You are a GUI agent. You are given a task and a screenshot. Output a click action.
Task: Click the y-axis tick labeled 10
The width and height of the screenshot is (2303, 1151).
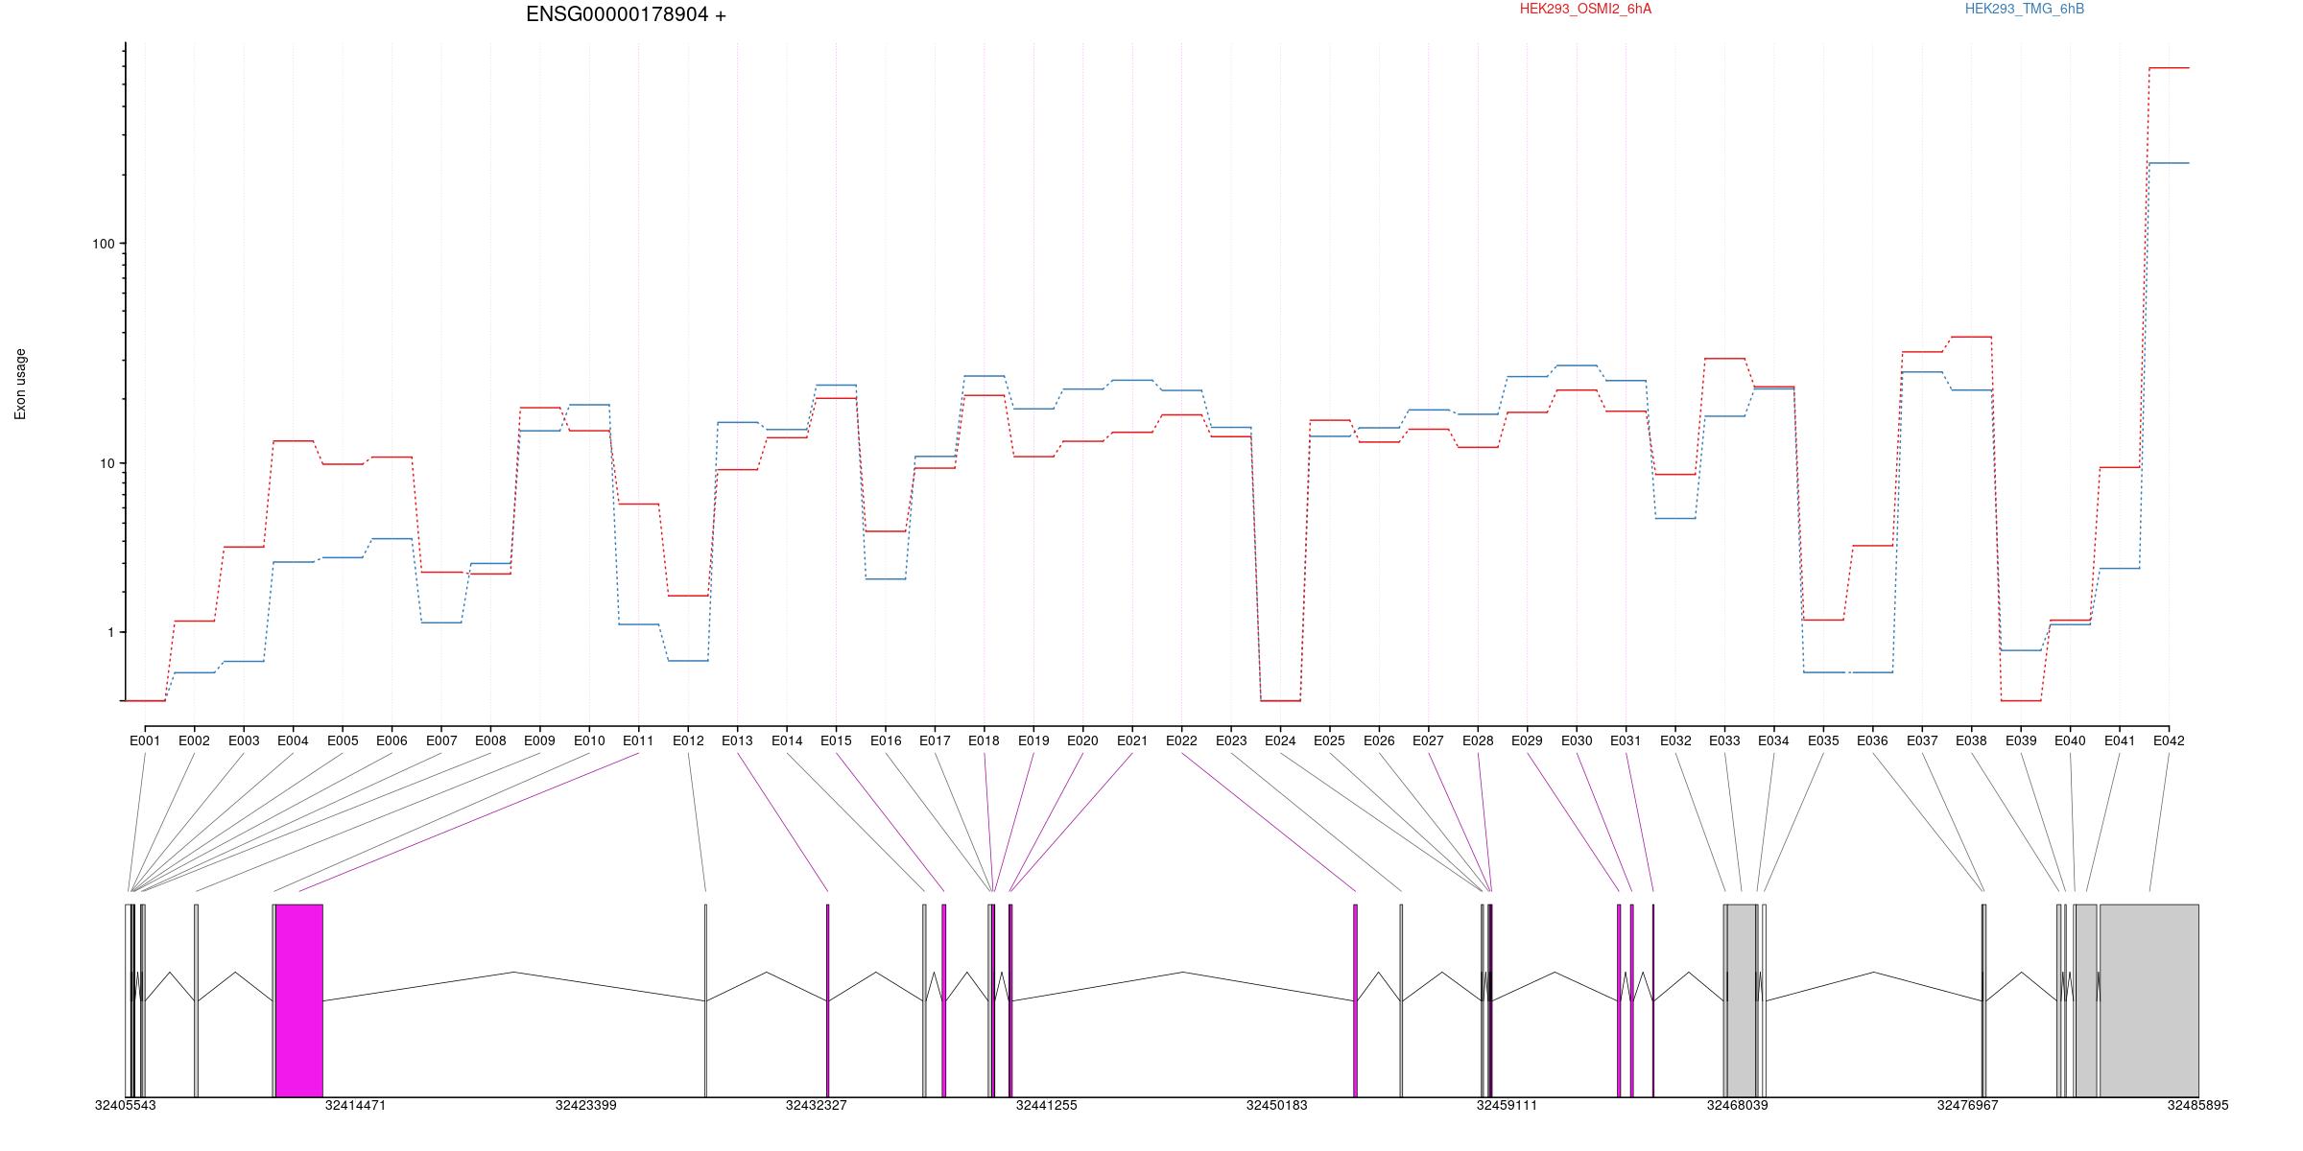[107, 463]
